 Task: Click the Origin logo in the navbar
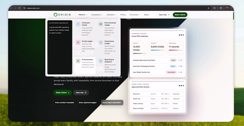tap(62, 15)
